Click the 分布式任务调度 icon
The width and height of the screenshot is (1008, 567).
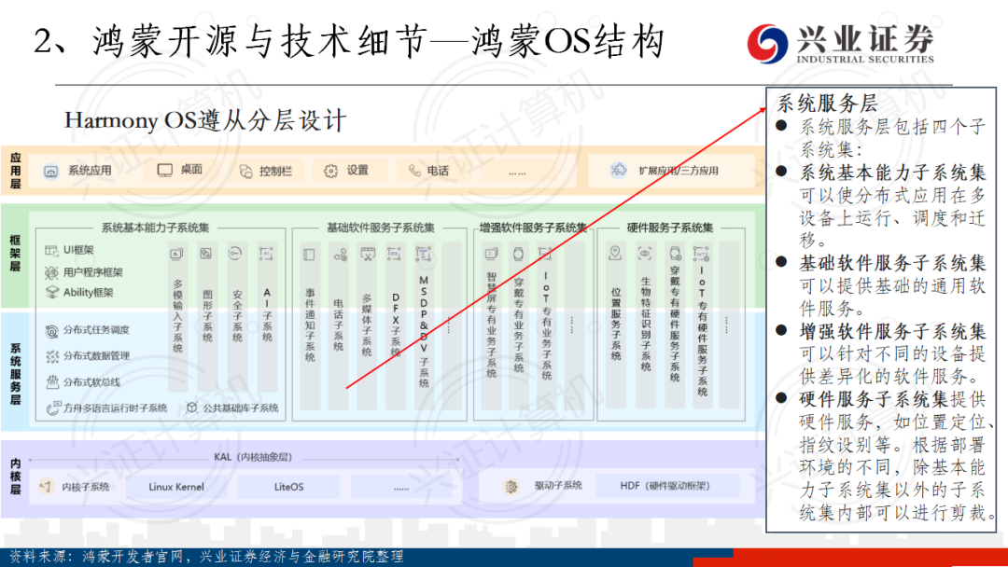(x=52, y=330)
